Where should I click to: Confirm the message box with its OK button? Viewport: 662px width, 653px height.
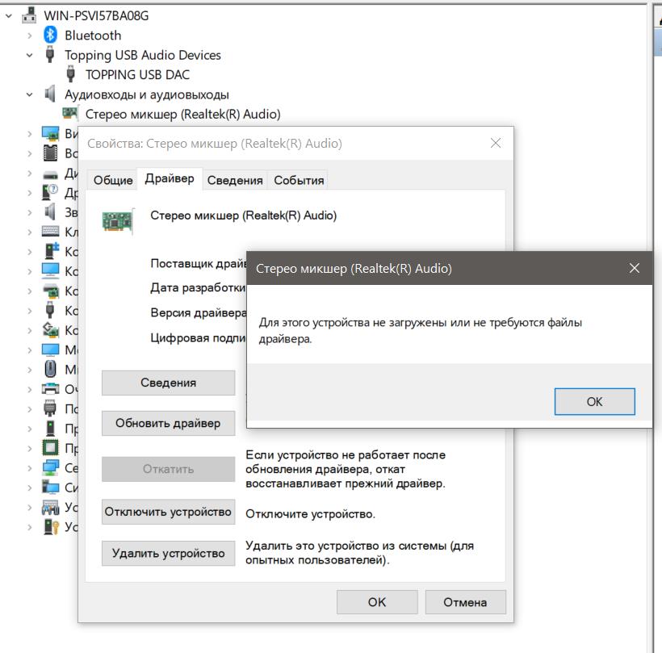tap(594, 401)
